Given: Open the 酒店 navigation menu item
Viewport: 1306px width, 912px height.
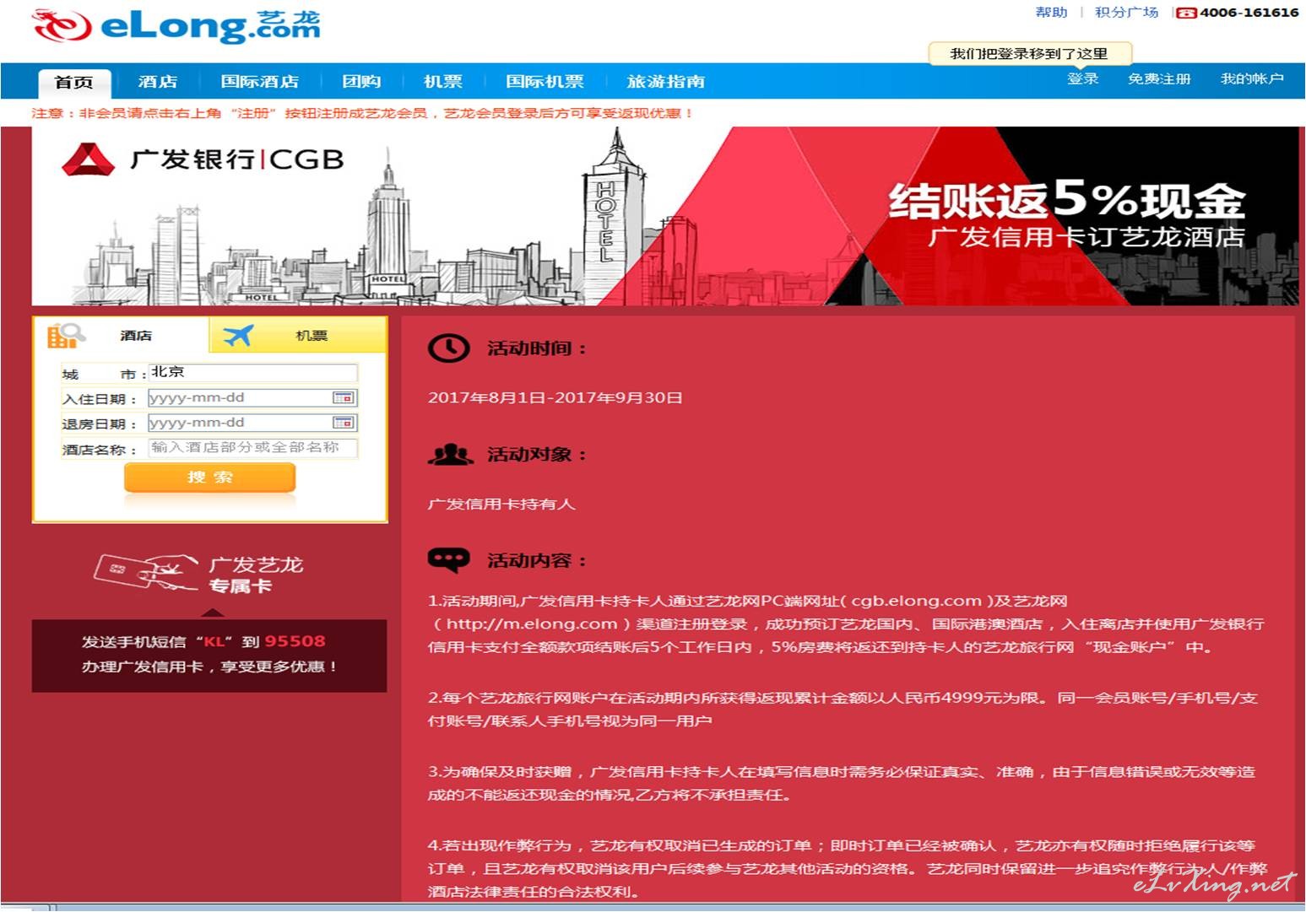Looking at the screenshot, I should (158, 82).
